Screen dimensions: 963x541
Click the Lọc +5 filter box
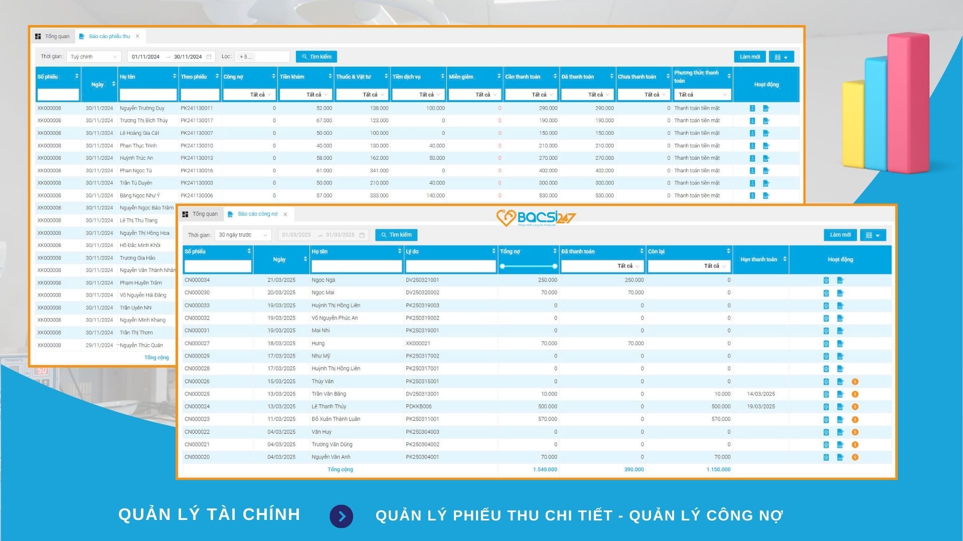[263, 57]
